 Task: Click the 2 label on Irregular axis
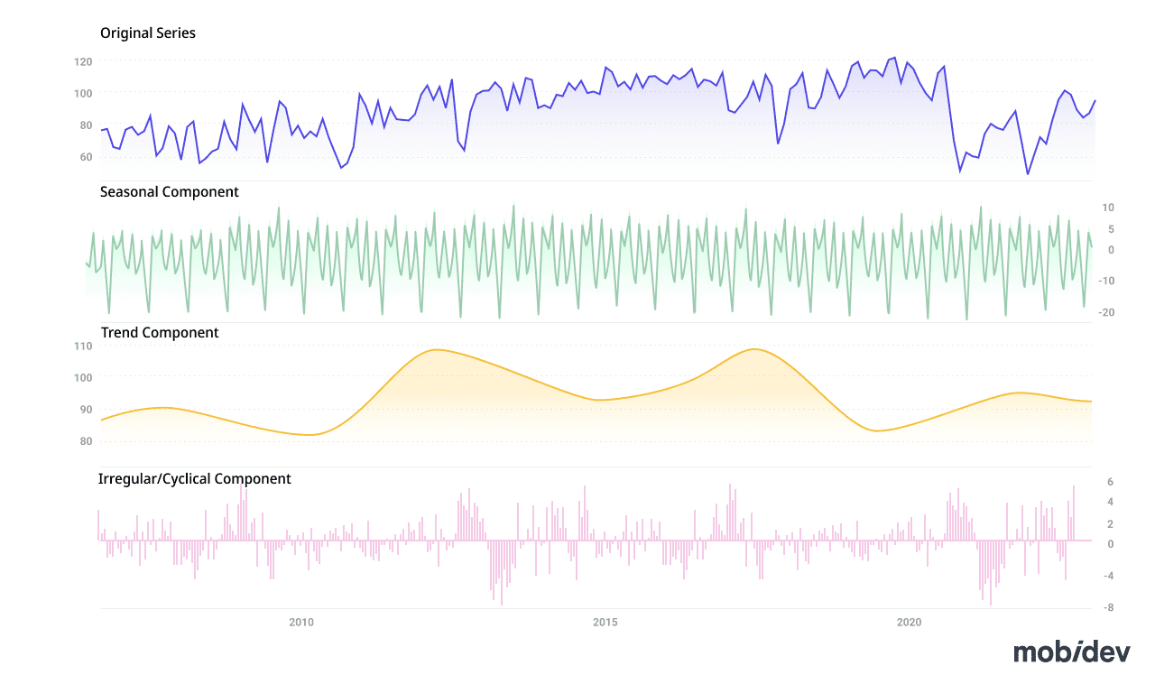[1110, 524]
